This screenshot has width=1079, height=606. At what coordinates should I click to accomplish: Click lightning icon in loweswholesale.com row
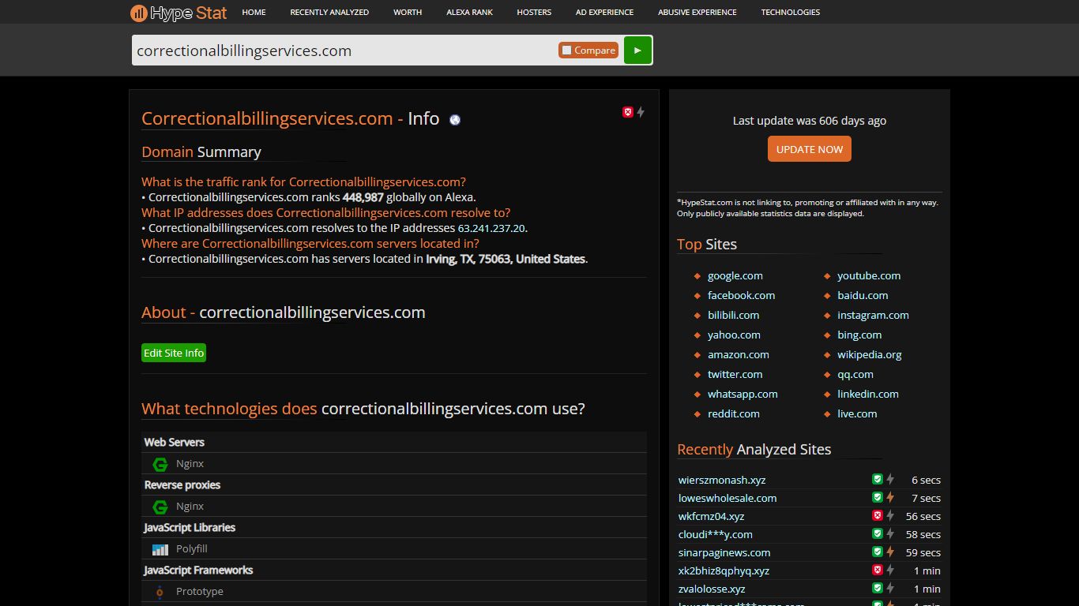coord(890,497)
